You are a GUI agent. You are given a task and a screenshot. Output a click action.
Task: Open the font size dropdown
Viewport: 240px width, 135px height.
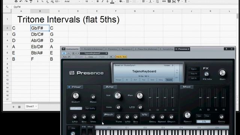pos(89,1)
